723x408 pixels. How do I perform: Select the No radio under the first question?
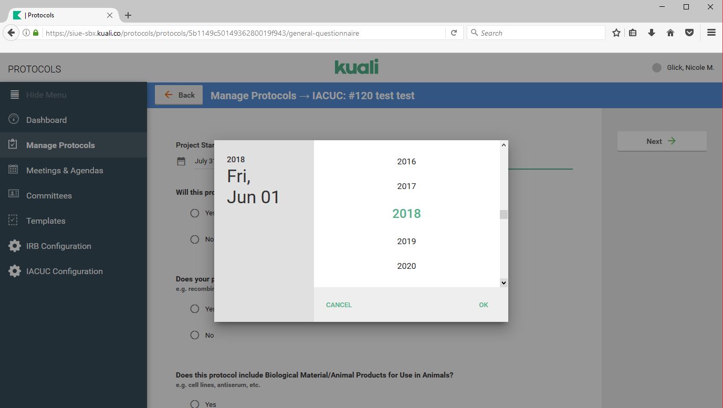[195, 239]
